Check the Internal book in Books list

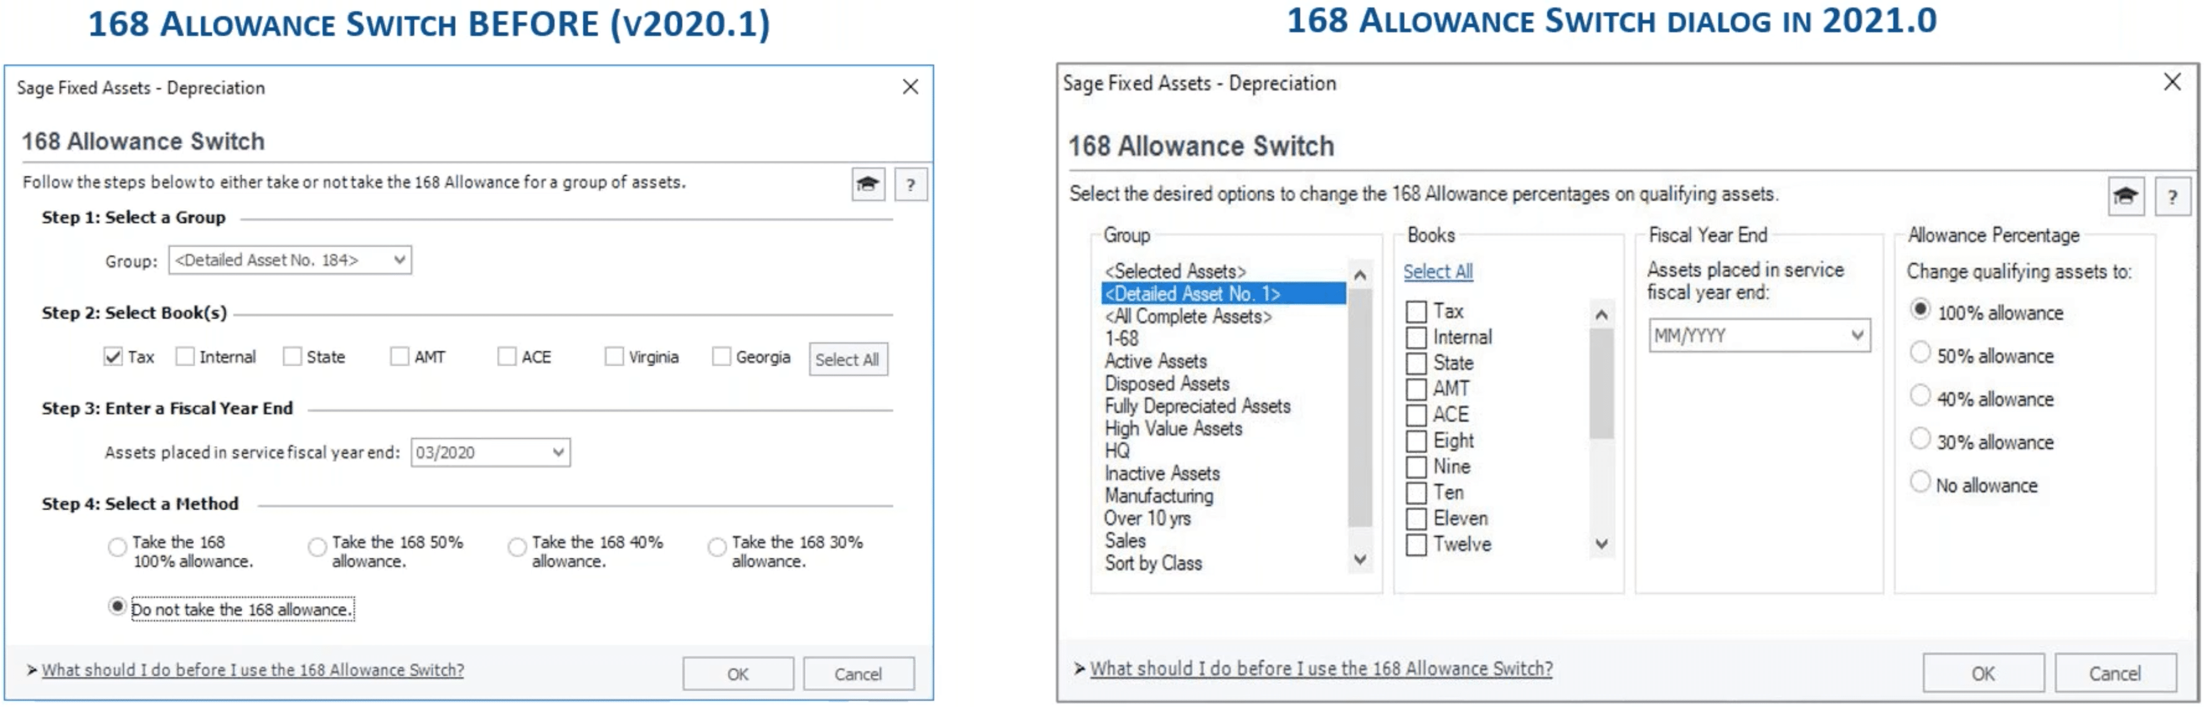(1416, 337)
